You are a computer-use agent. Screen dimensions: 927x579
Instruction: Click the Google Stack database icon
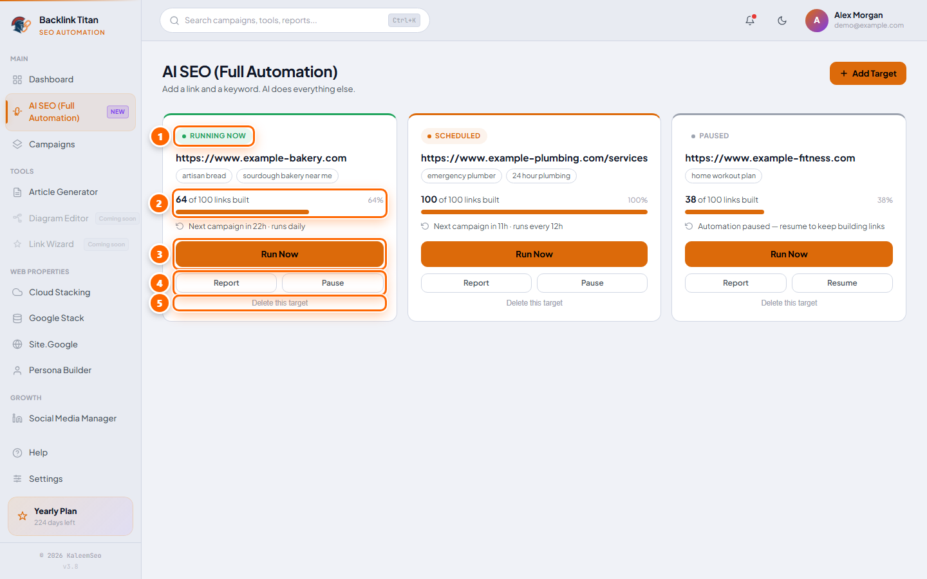17,318
